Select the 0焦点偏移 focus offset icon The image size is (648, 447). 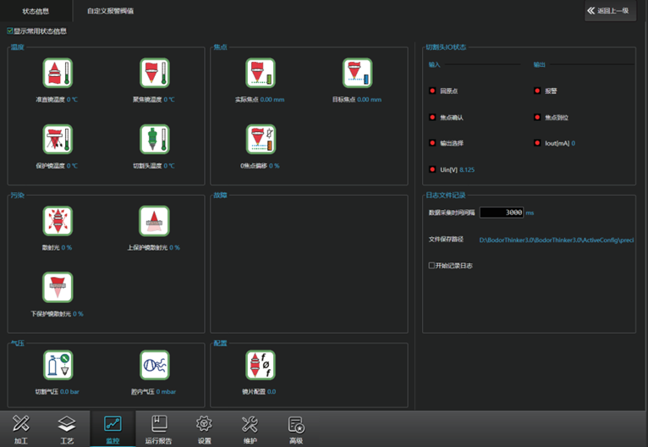pyautogui.click(x=261, y=140)
